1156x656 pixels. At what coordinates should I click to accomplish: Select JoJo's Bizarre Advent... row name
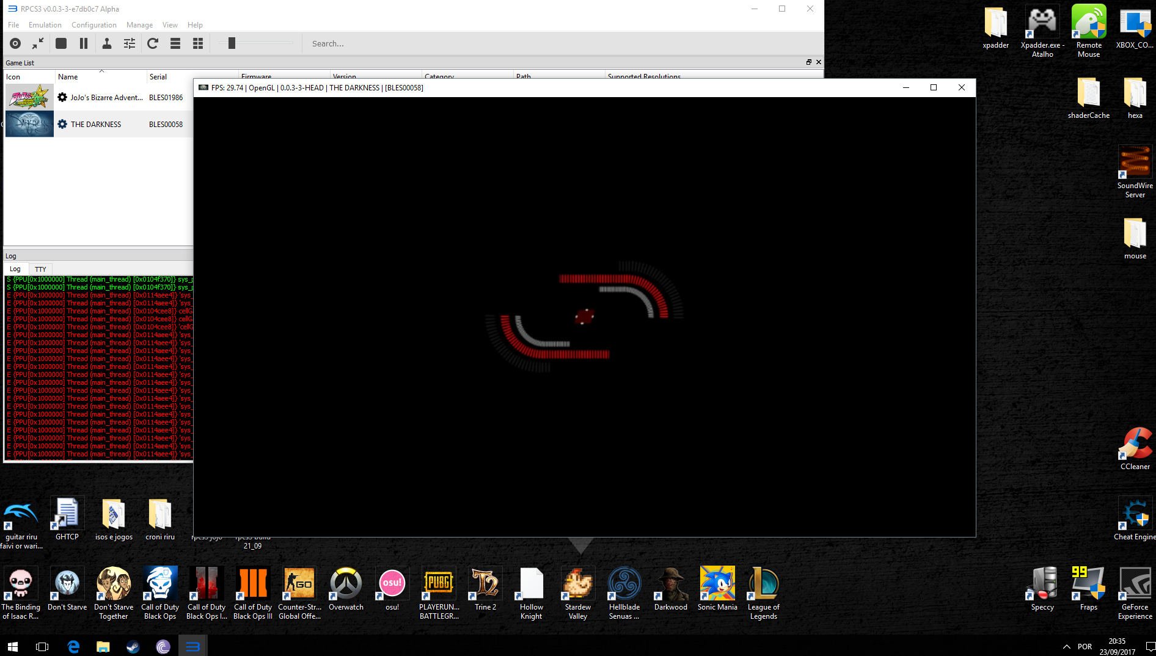pos(106,98)
